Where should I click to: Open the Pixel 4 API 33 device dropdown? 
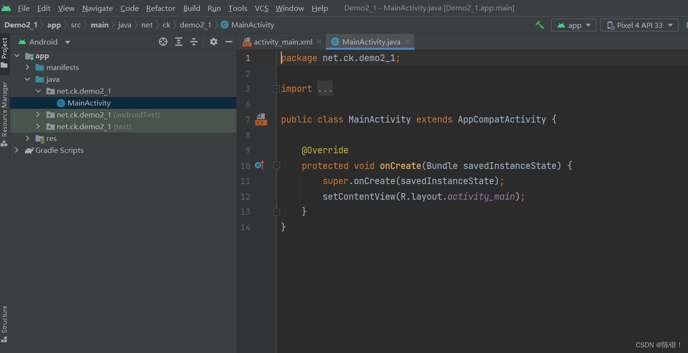[x=639, y=25]
